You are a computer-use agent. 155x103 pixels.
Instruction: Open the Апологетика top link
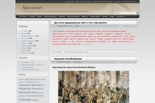(69, 2)
